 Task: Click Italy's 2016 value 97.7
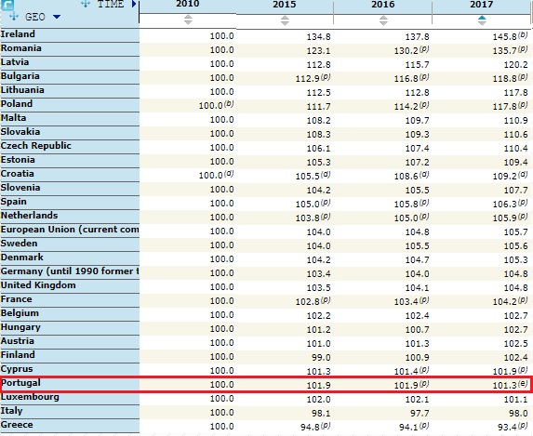tap(420, 414)
